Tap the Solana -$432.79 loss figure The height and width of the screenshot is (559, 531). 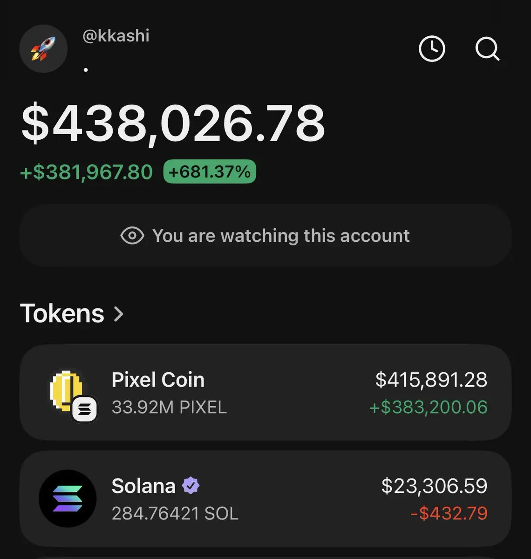(x=449, y=513)
